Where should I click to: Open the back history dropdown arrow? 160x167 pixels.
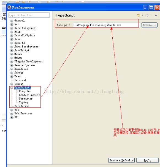click(142, 15)
